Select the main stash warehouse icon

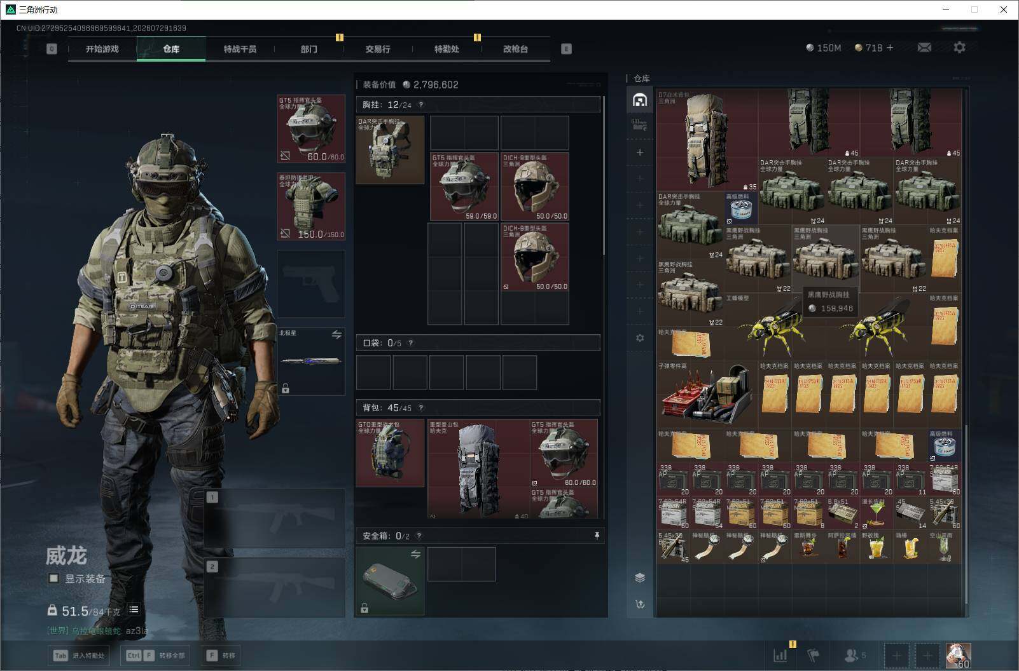(x=640, y=100)
